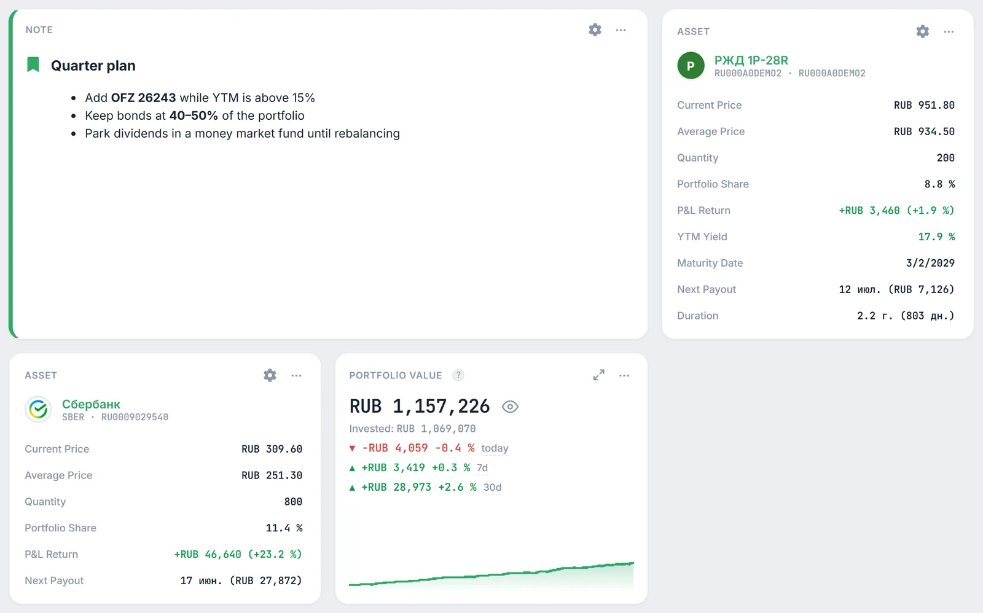The height and width of the screenshot is (613, 983).
Task: Click the 'Park dividends in a money market' line
Action: pyautogui.click(x=242, y=133)
